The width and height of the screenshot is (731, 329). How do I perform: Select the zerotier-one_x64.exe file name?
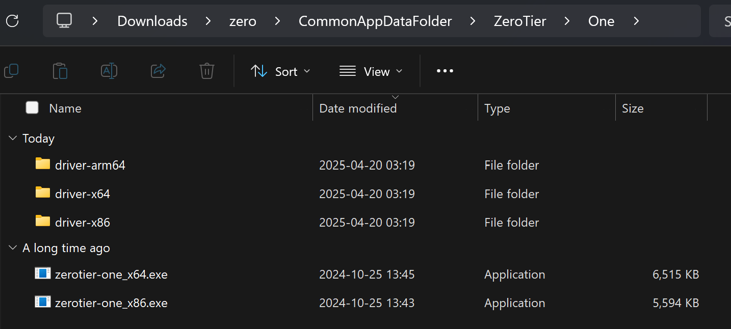[111, 275]
